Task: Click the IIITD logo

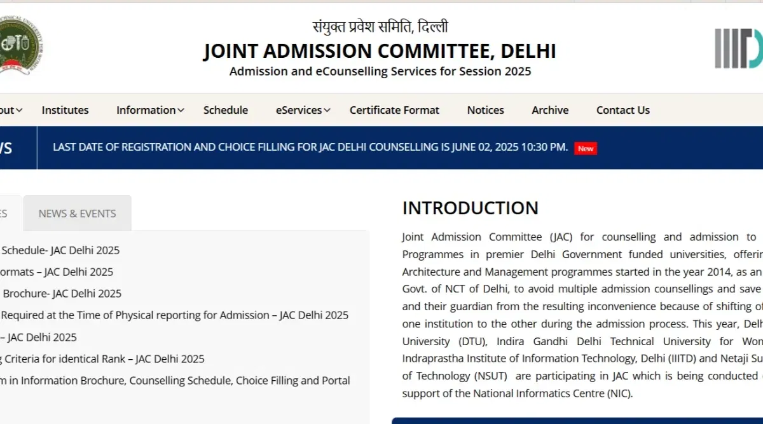Action: (x=739, y=48)
